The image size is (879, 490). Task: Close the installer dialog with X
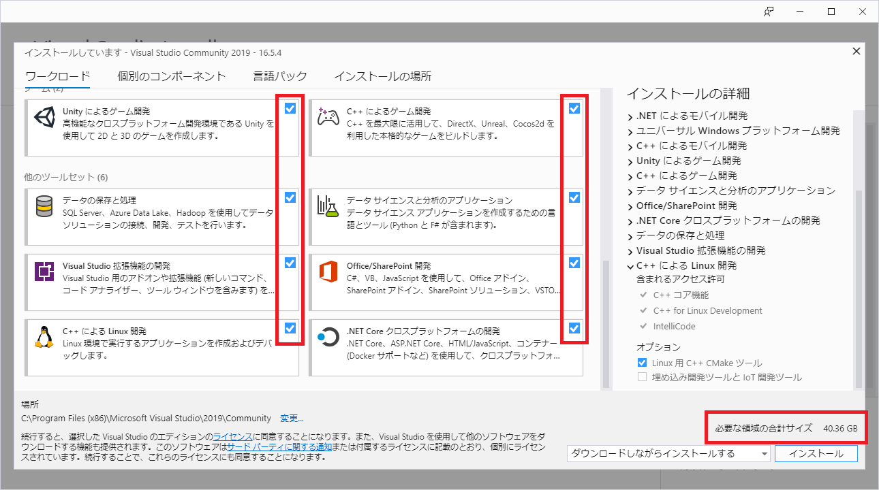(857, 51)
